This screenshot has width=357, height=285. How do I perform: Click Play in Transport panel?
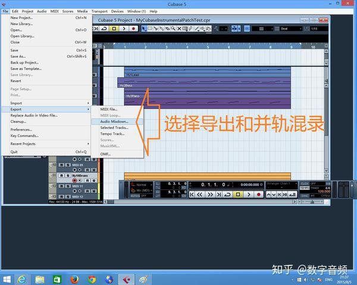(249, 194)
